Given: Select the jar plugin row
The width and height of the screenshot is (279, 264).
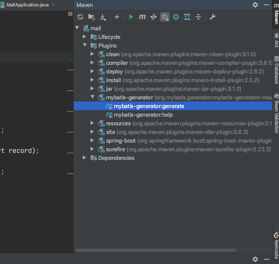Looking at the screenshot, I should 173,89.
